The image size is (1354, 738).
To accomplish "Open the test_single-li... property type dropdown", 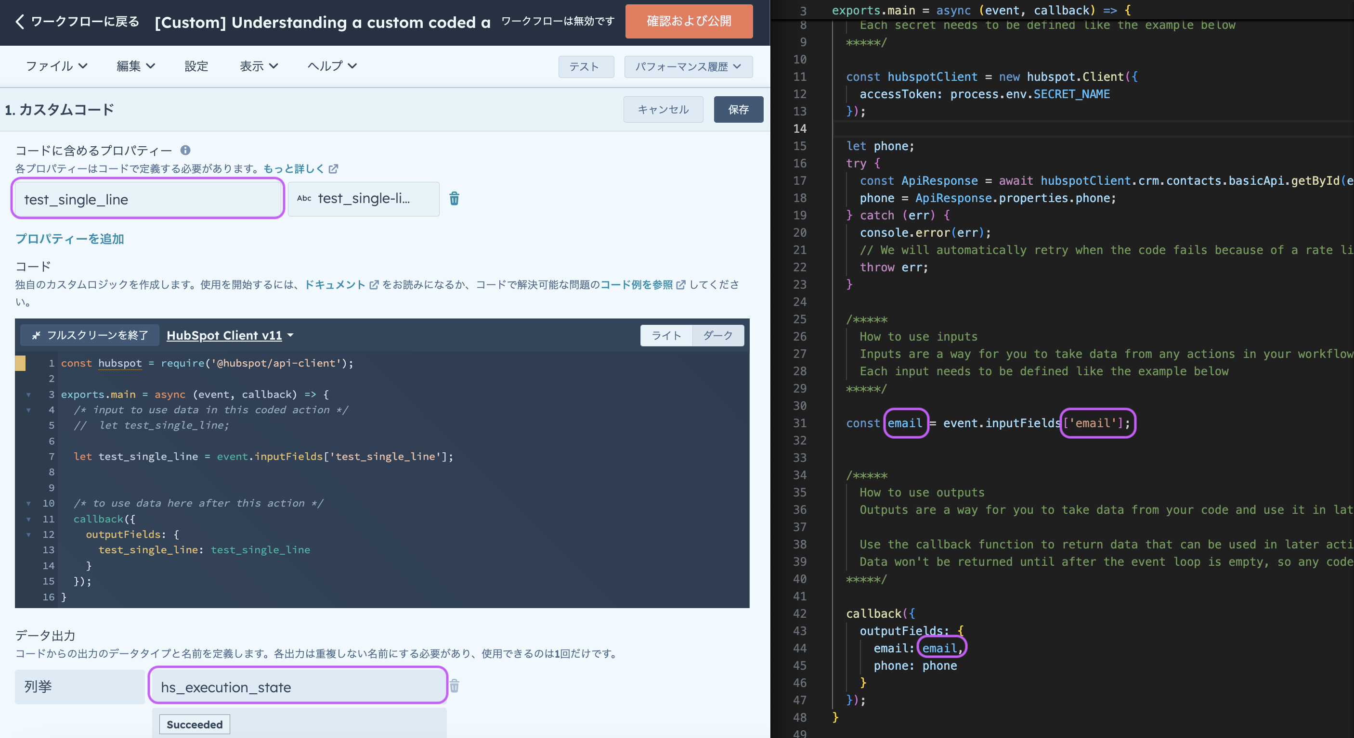I will tap(363, 199).
